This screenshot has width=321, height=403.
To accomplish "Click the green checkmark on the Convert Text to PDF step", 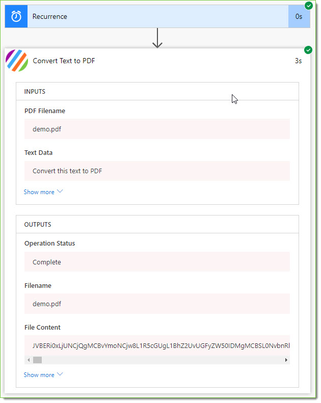I will (x=308, y=50).
